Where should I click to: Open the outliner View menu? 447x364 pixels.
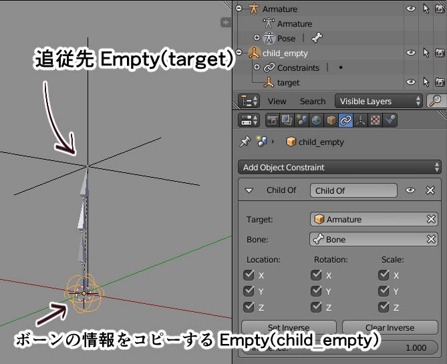277,102
